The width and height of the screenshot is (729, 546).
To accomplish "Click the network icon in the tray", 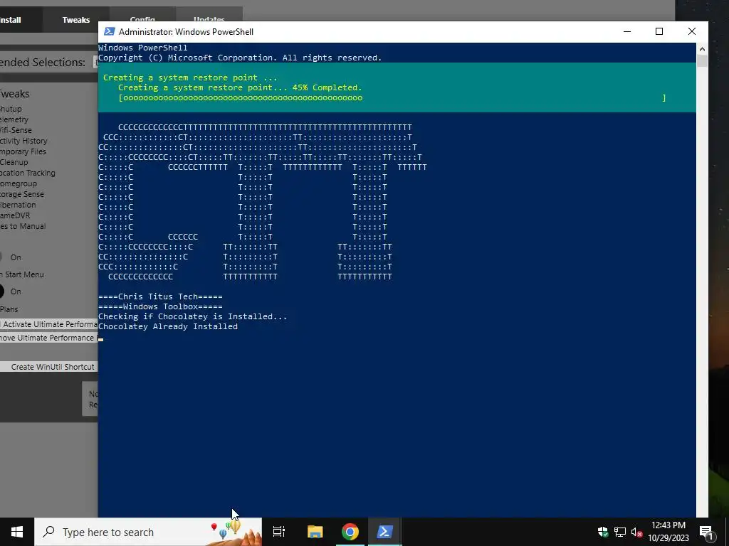I will coord(620,532).
